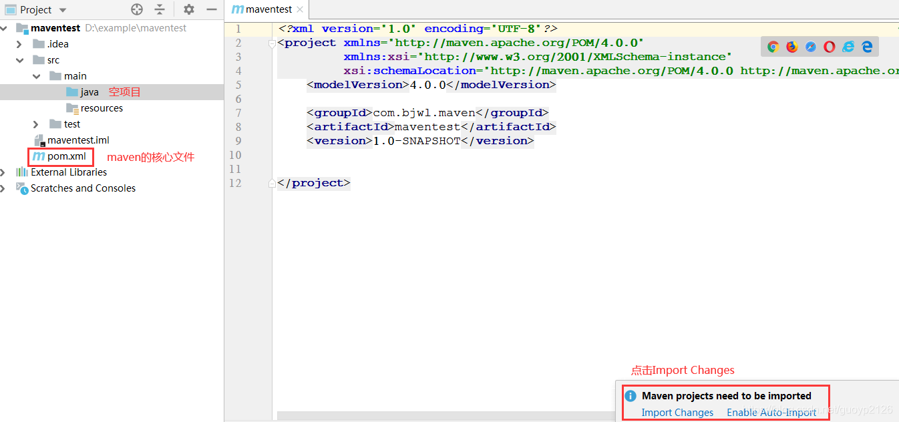The height and width of the screenshot is (422, 899).
Task: Expand External Libraries node
Action: (x=3, y=172)
